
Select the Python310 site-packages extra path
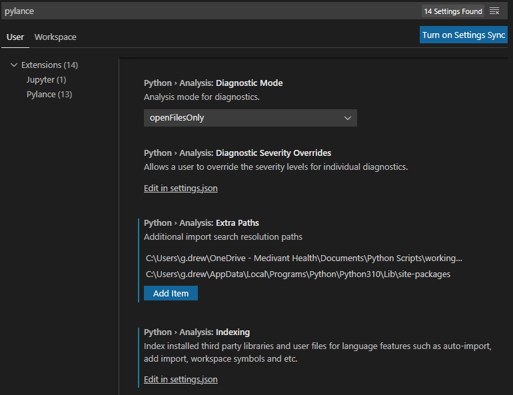tap(298, 274)
